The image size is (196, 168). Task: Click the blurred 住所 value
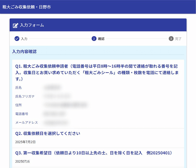tap(65, 105)
